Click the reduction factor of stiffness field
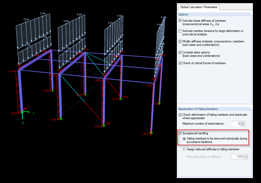261x183 pixels. (237, 157)
